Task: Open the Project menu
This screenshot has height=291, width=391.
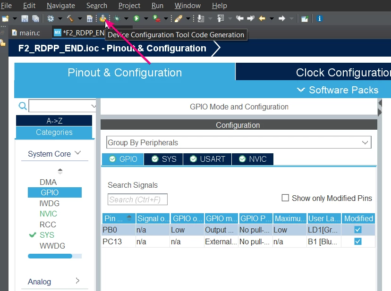Action: click(129, 6)
